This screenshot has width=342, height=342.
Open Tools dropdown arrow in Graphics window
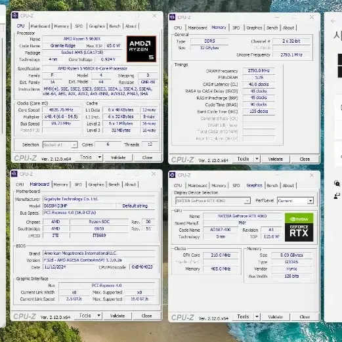tap(257, 316)
